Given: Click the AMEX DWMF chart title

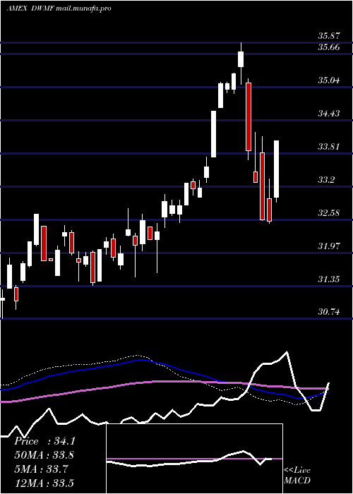Looking at the screenshot, I should pyautogui.click(x=59, y=8).
